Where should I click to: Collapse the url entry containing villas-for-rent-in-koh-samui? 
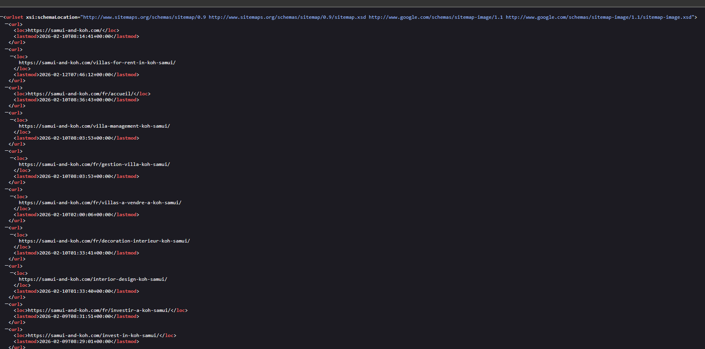(x=7, y=49)
